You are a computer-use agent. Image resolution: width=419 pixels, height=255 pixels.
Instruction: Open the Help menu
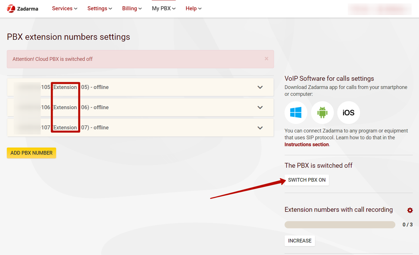tap(193, 9)
